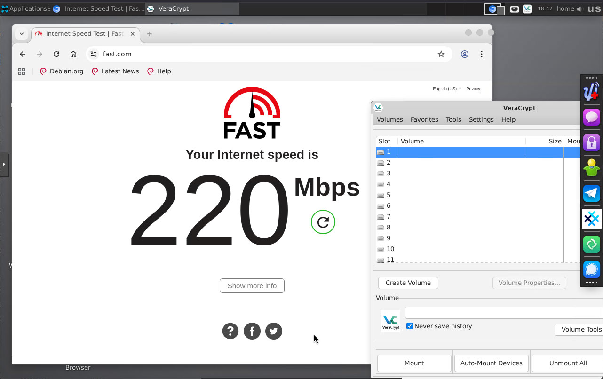This screenshot has height=379, width=603.
Task: Open the Help menu in VeraCrypt
Action: pos(508,119)
